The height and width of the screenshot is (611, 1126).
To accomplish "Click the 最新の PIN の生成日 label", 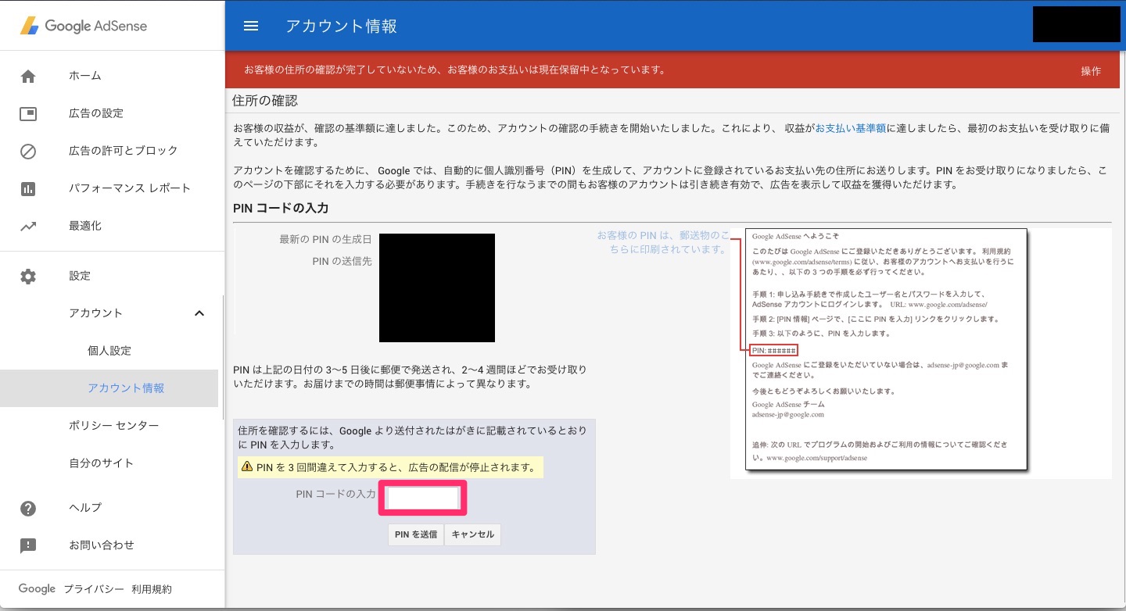I will [x=325, y=239].
